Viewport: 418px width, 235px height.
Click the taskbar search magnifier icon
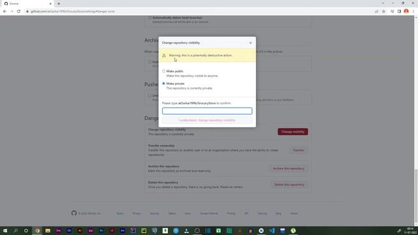(16, 230)
